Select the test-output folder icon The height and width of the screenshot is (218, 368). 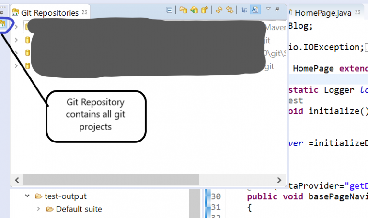(x=39, y=196)
